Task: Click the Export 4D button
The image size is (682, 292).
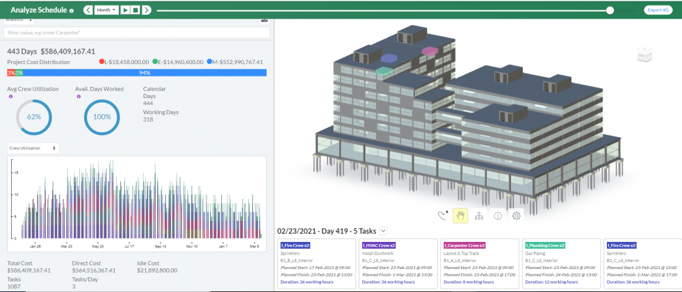Action: click(658, 10)
